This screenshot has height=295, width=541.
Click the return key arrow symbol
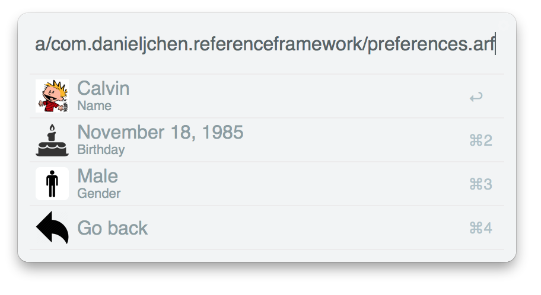tap(476, 97)
